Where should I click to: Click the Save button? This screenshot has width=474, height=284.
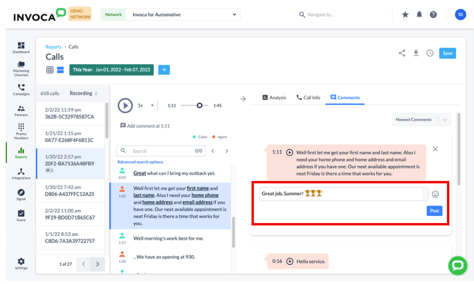pos(447,53)
